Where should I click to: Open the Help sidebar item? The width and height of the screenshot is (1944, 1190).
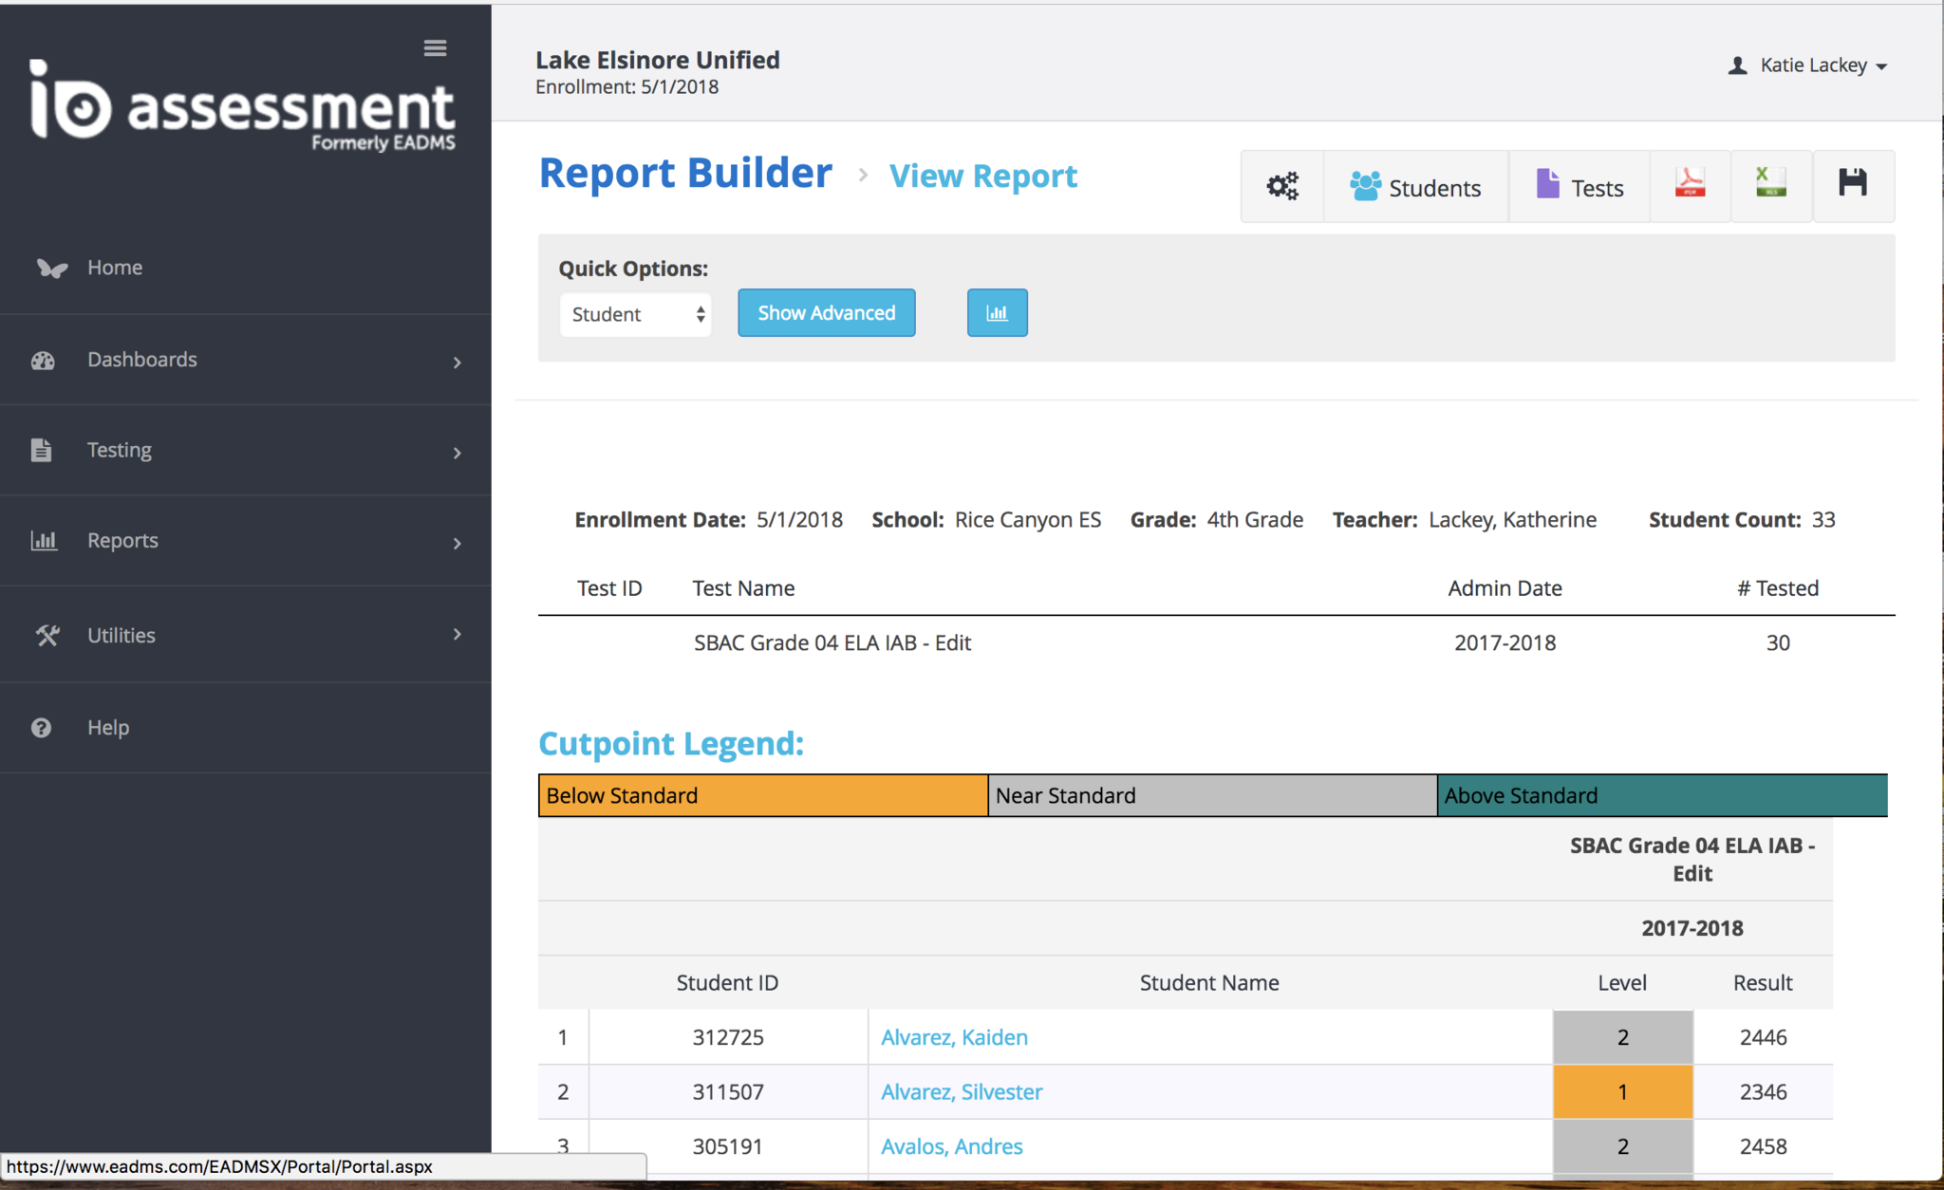[108, 728]
